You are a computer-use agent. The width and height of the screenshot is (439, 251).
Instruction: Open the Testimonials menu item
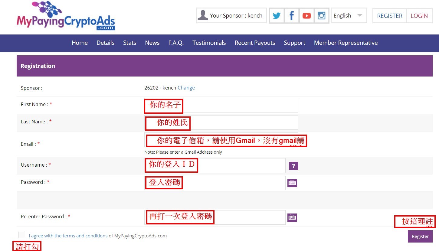[x=209, y=43]
